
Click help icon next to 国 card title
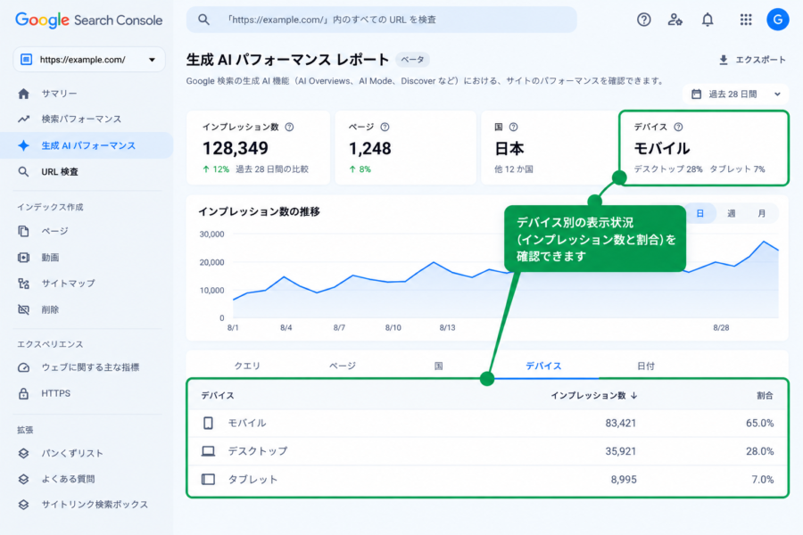coord(513,127)
